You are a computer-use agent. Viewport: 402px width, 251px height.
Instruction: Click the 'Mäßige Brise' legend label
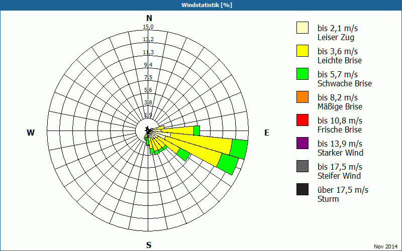[x=340, y=106]
